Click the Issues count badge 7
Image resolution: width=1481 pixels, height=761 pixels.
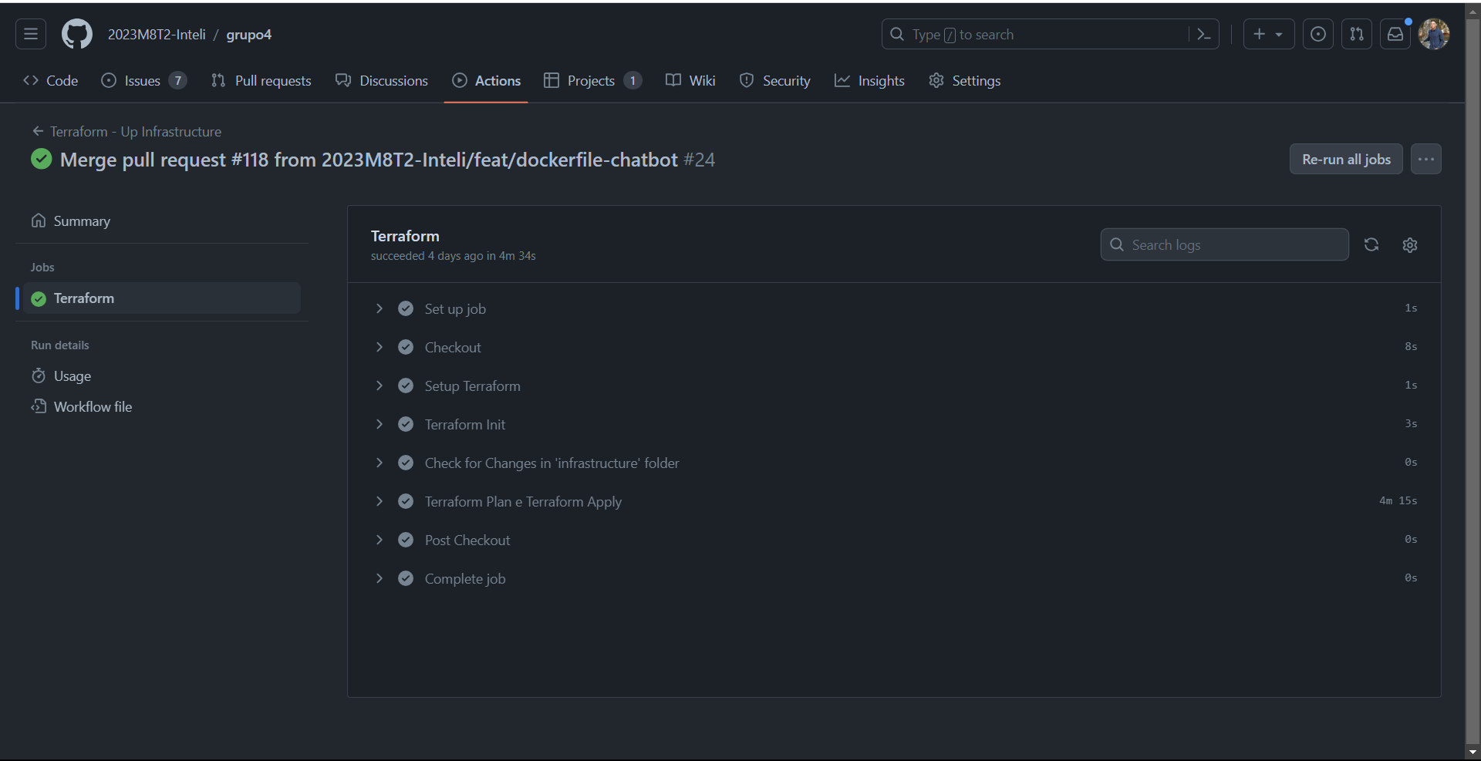click(178, 80)
